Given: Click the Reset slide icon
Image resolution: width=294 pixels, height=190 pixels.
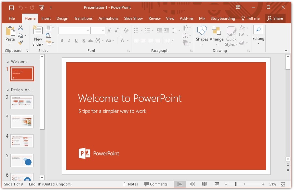Looking at the screenshot, I should [x=48, y=35].
